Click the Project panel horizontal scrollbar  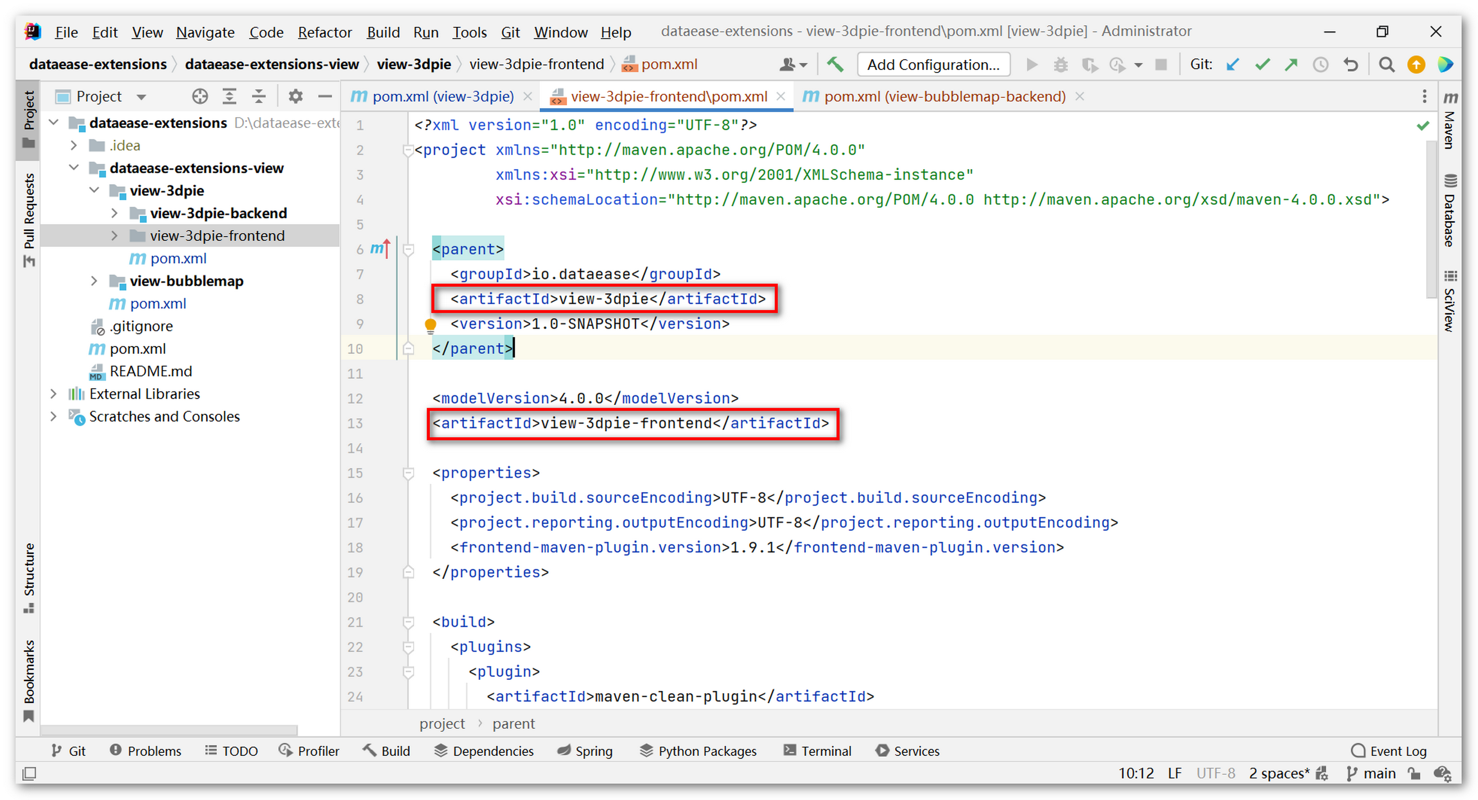[169, 730]
